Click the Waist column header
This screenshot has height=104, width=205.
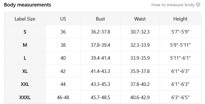[x=140, y=19]
